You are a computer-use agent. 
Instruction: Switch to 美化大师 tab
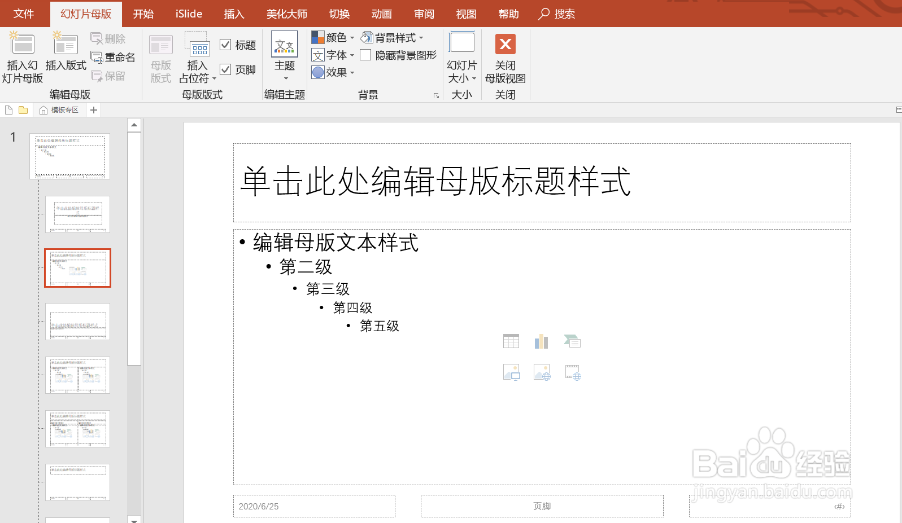(x=287, y=14)
